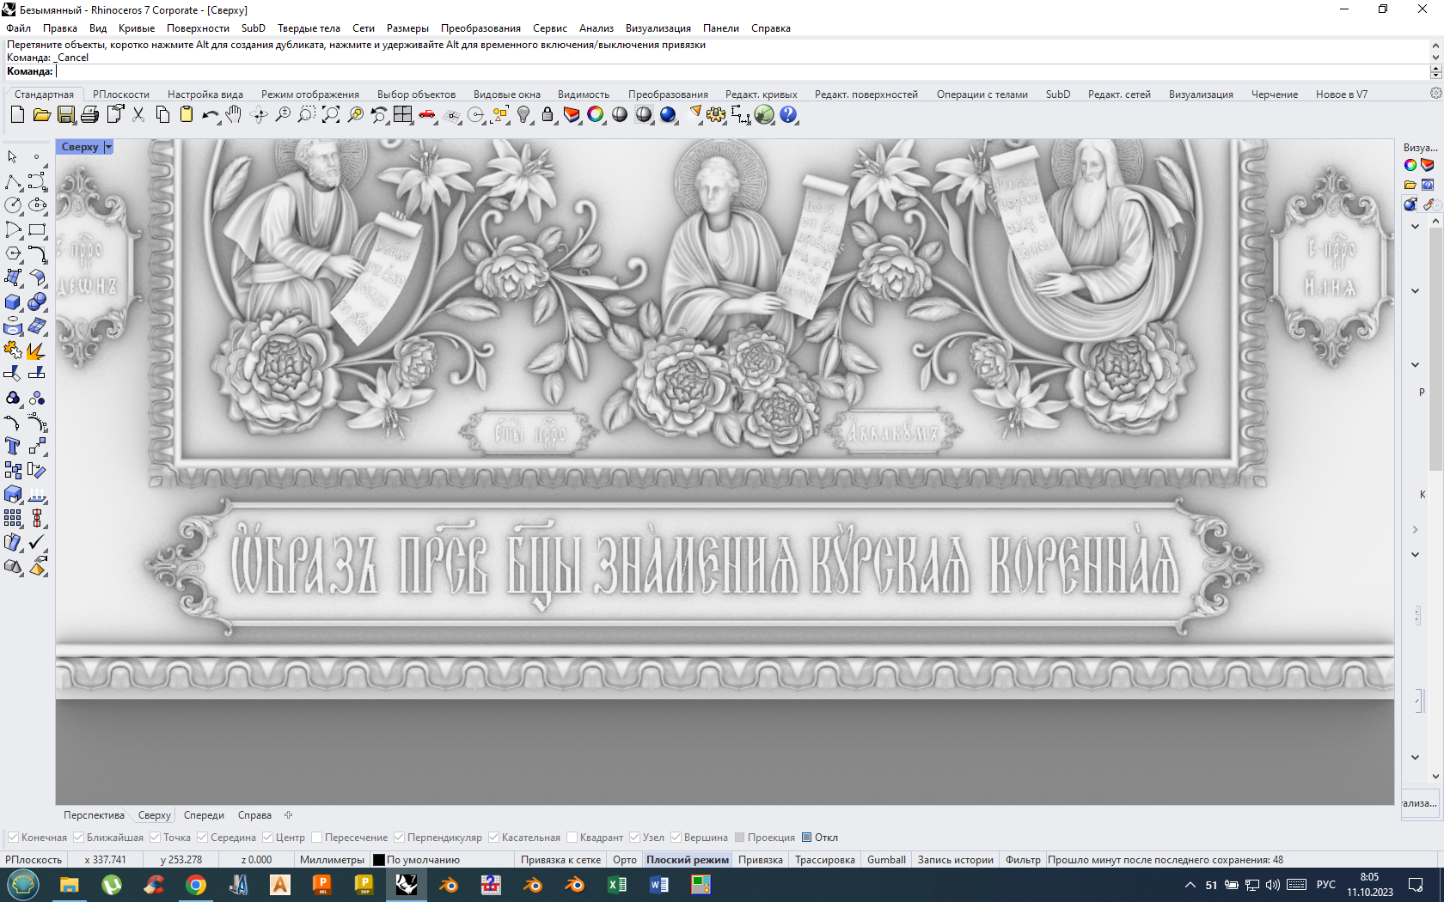The image size is (1444, 902).
Task: Toggle the Центр osnap checkbox
Action: 267,838
